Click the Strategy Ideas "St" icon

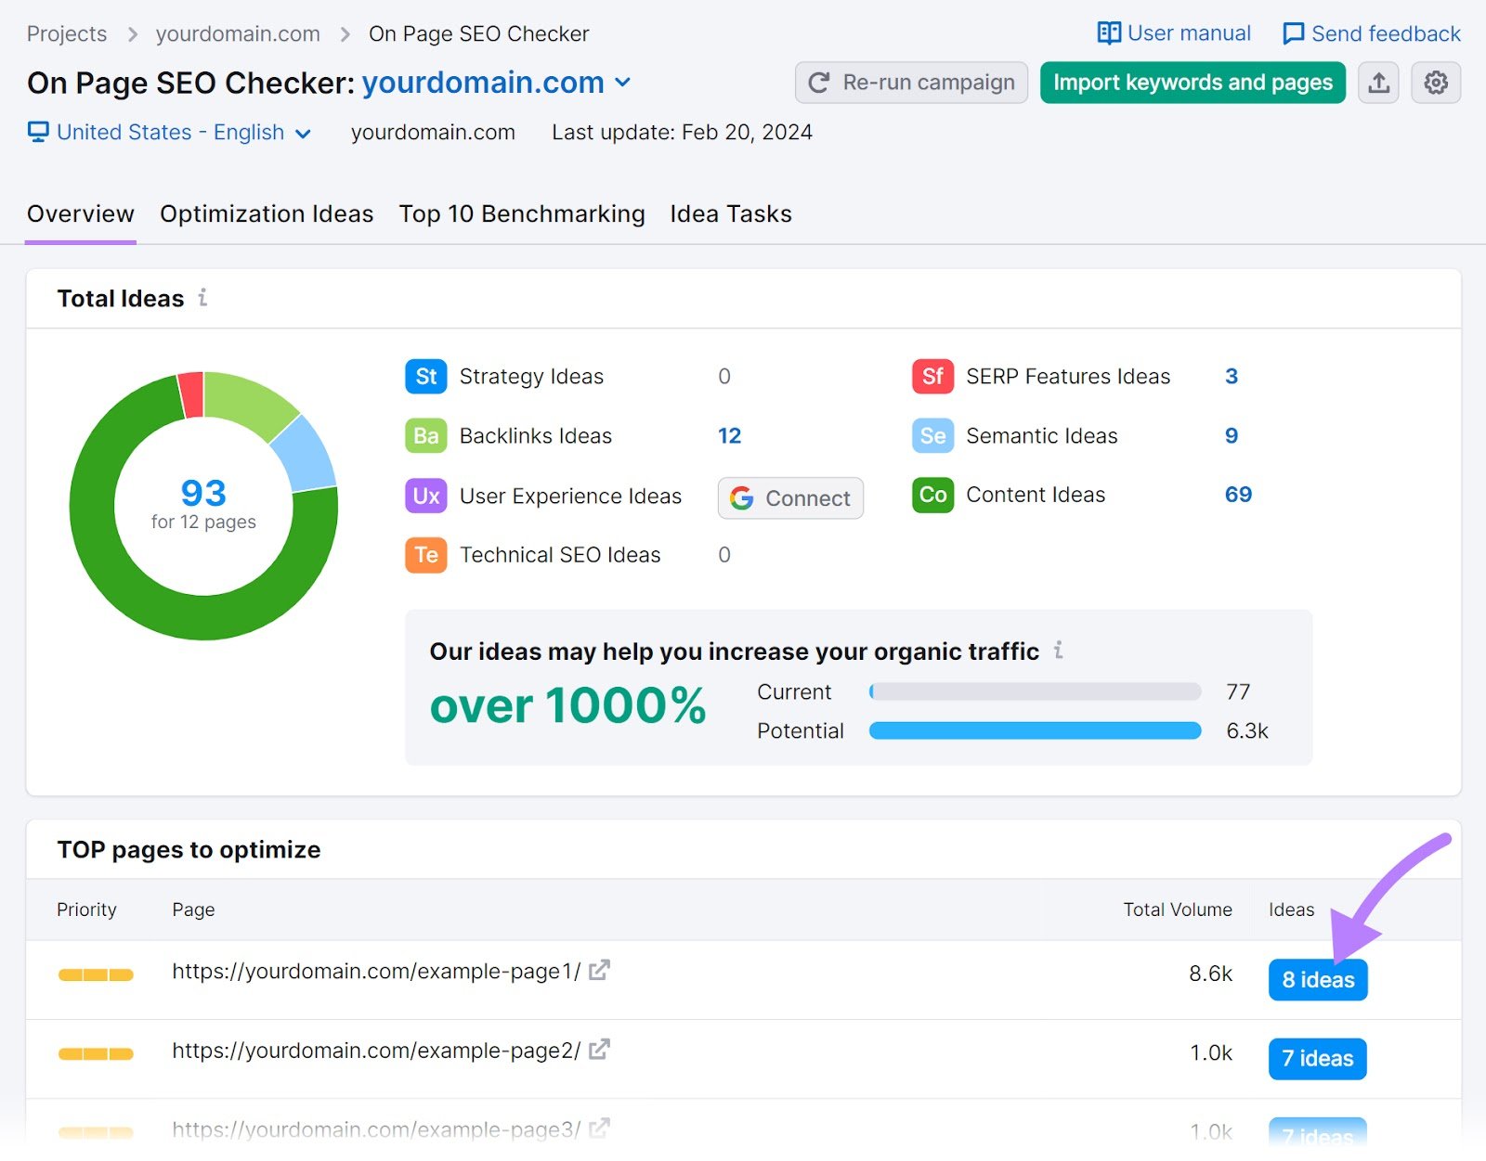[424, 376]
